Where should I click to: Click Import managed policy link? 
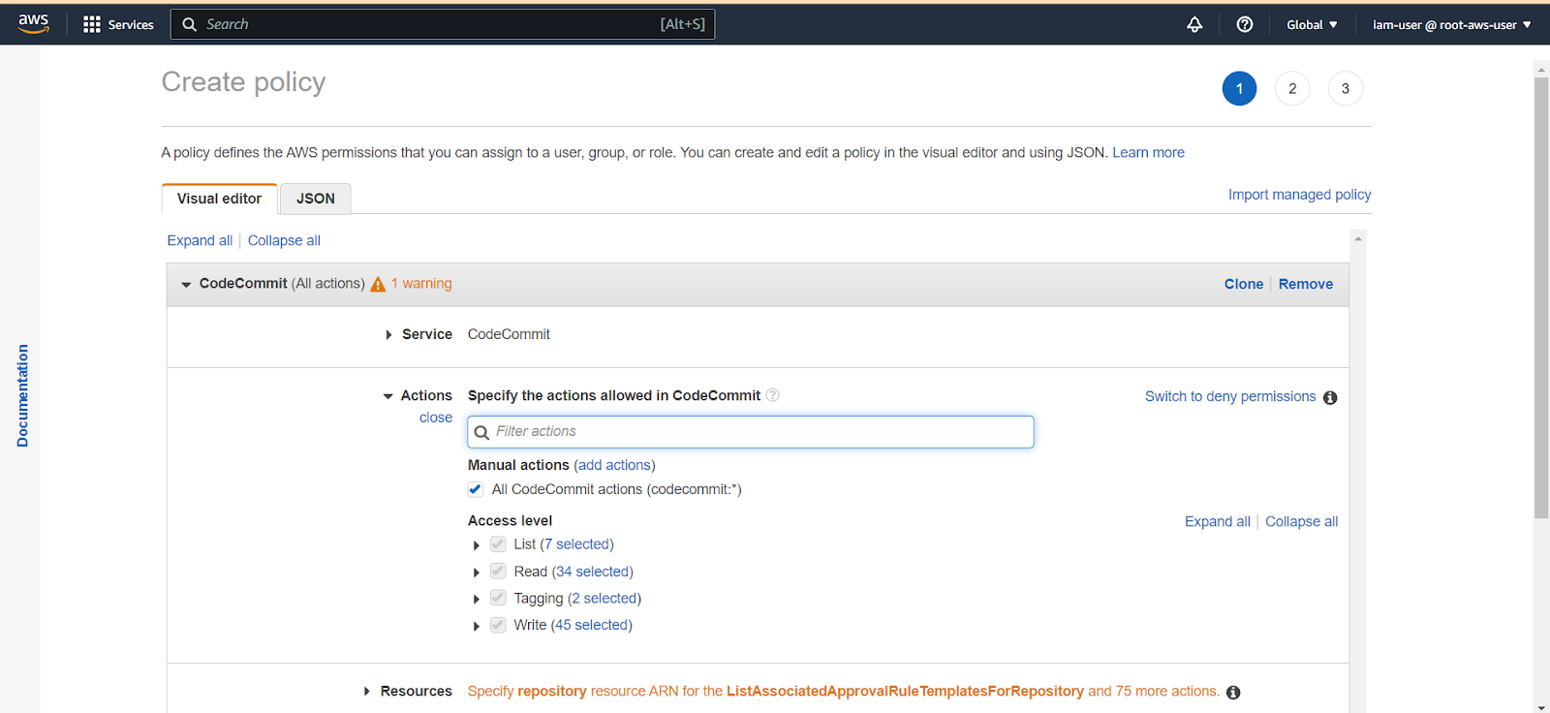(x=1300, y=194)
